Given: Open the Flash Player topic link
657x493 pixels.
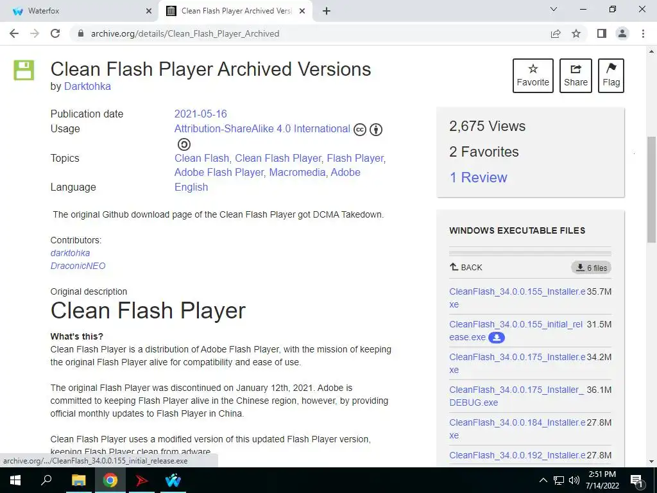Looking at the screenshot, I should coord(355,158).
